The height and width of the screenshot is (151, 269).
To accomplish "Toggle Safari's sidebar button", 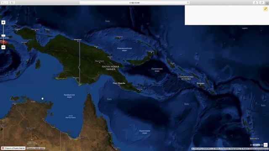I will pos(12,3).
